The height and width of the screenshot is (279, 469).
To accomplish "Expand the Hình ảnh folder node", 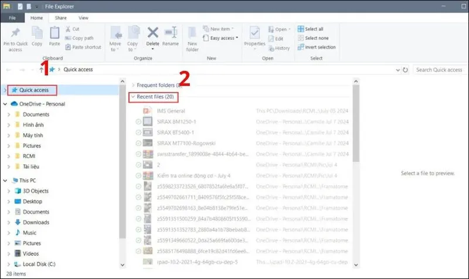I will [9, 125].
